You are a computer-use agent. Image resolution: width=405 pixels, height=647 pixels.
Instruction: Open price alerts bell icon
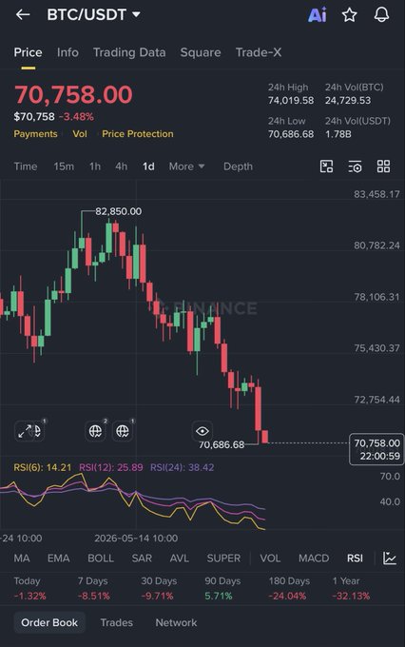pos(381,15)
